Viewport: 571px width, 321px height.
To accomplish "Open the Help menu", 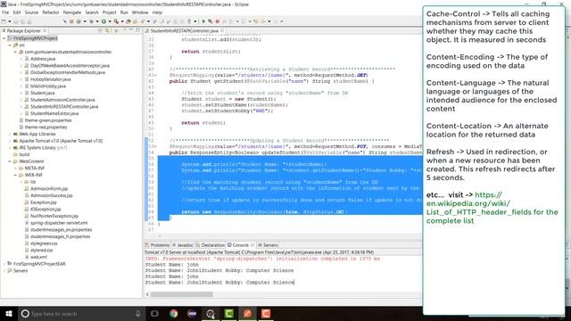I will tap(157, 12).
